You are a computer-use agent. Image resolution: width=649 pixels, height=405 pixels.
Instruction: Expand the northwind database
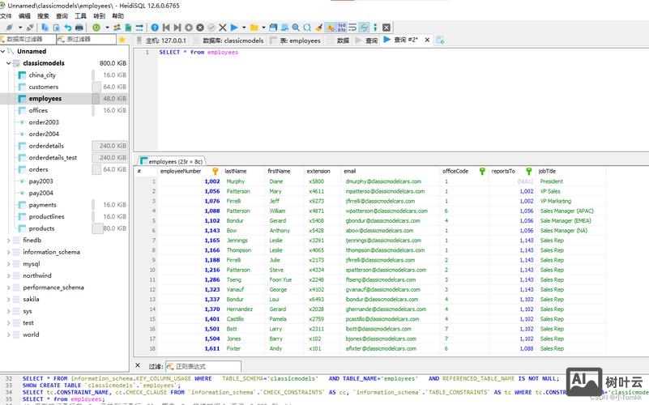point(8,275)
